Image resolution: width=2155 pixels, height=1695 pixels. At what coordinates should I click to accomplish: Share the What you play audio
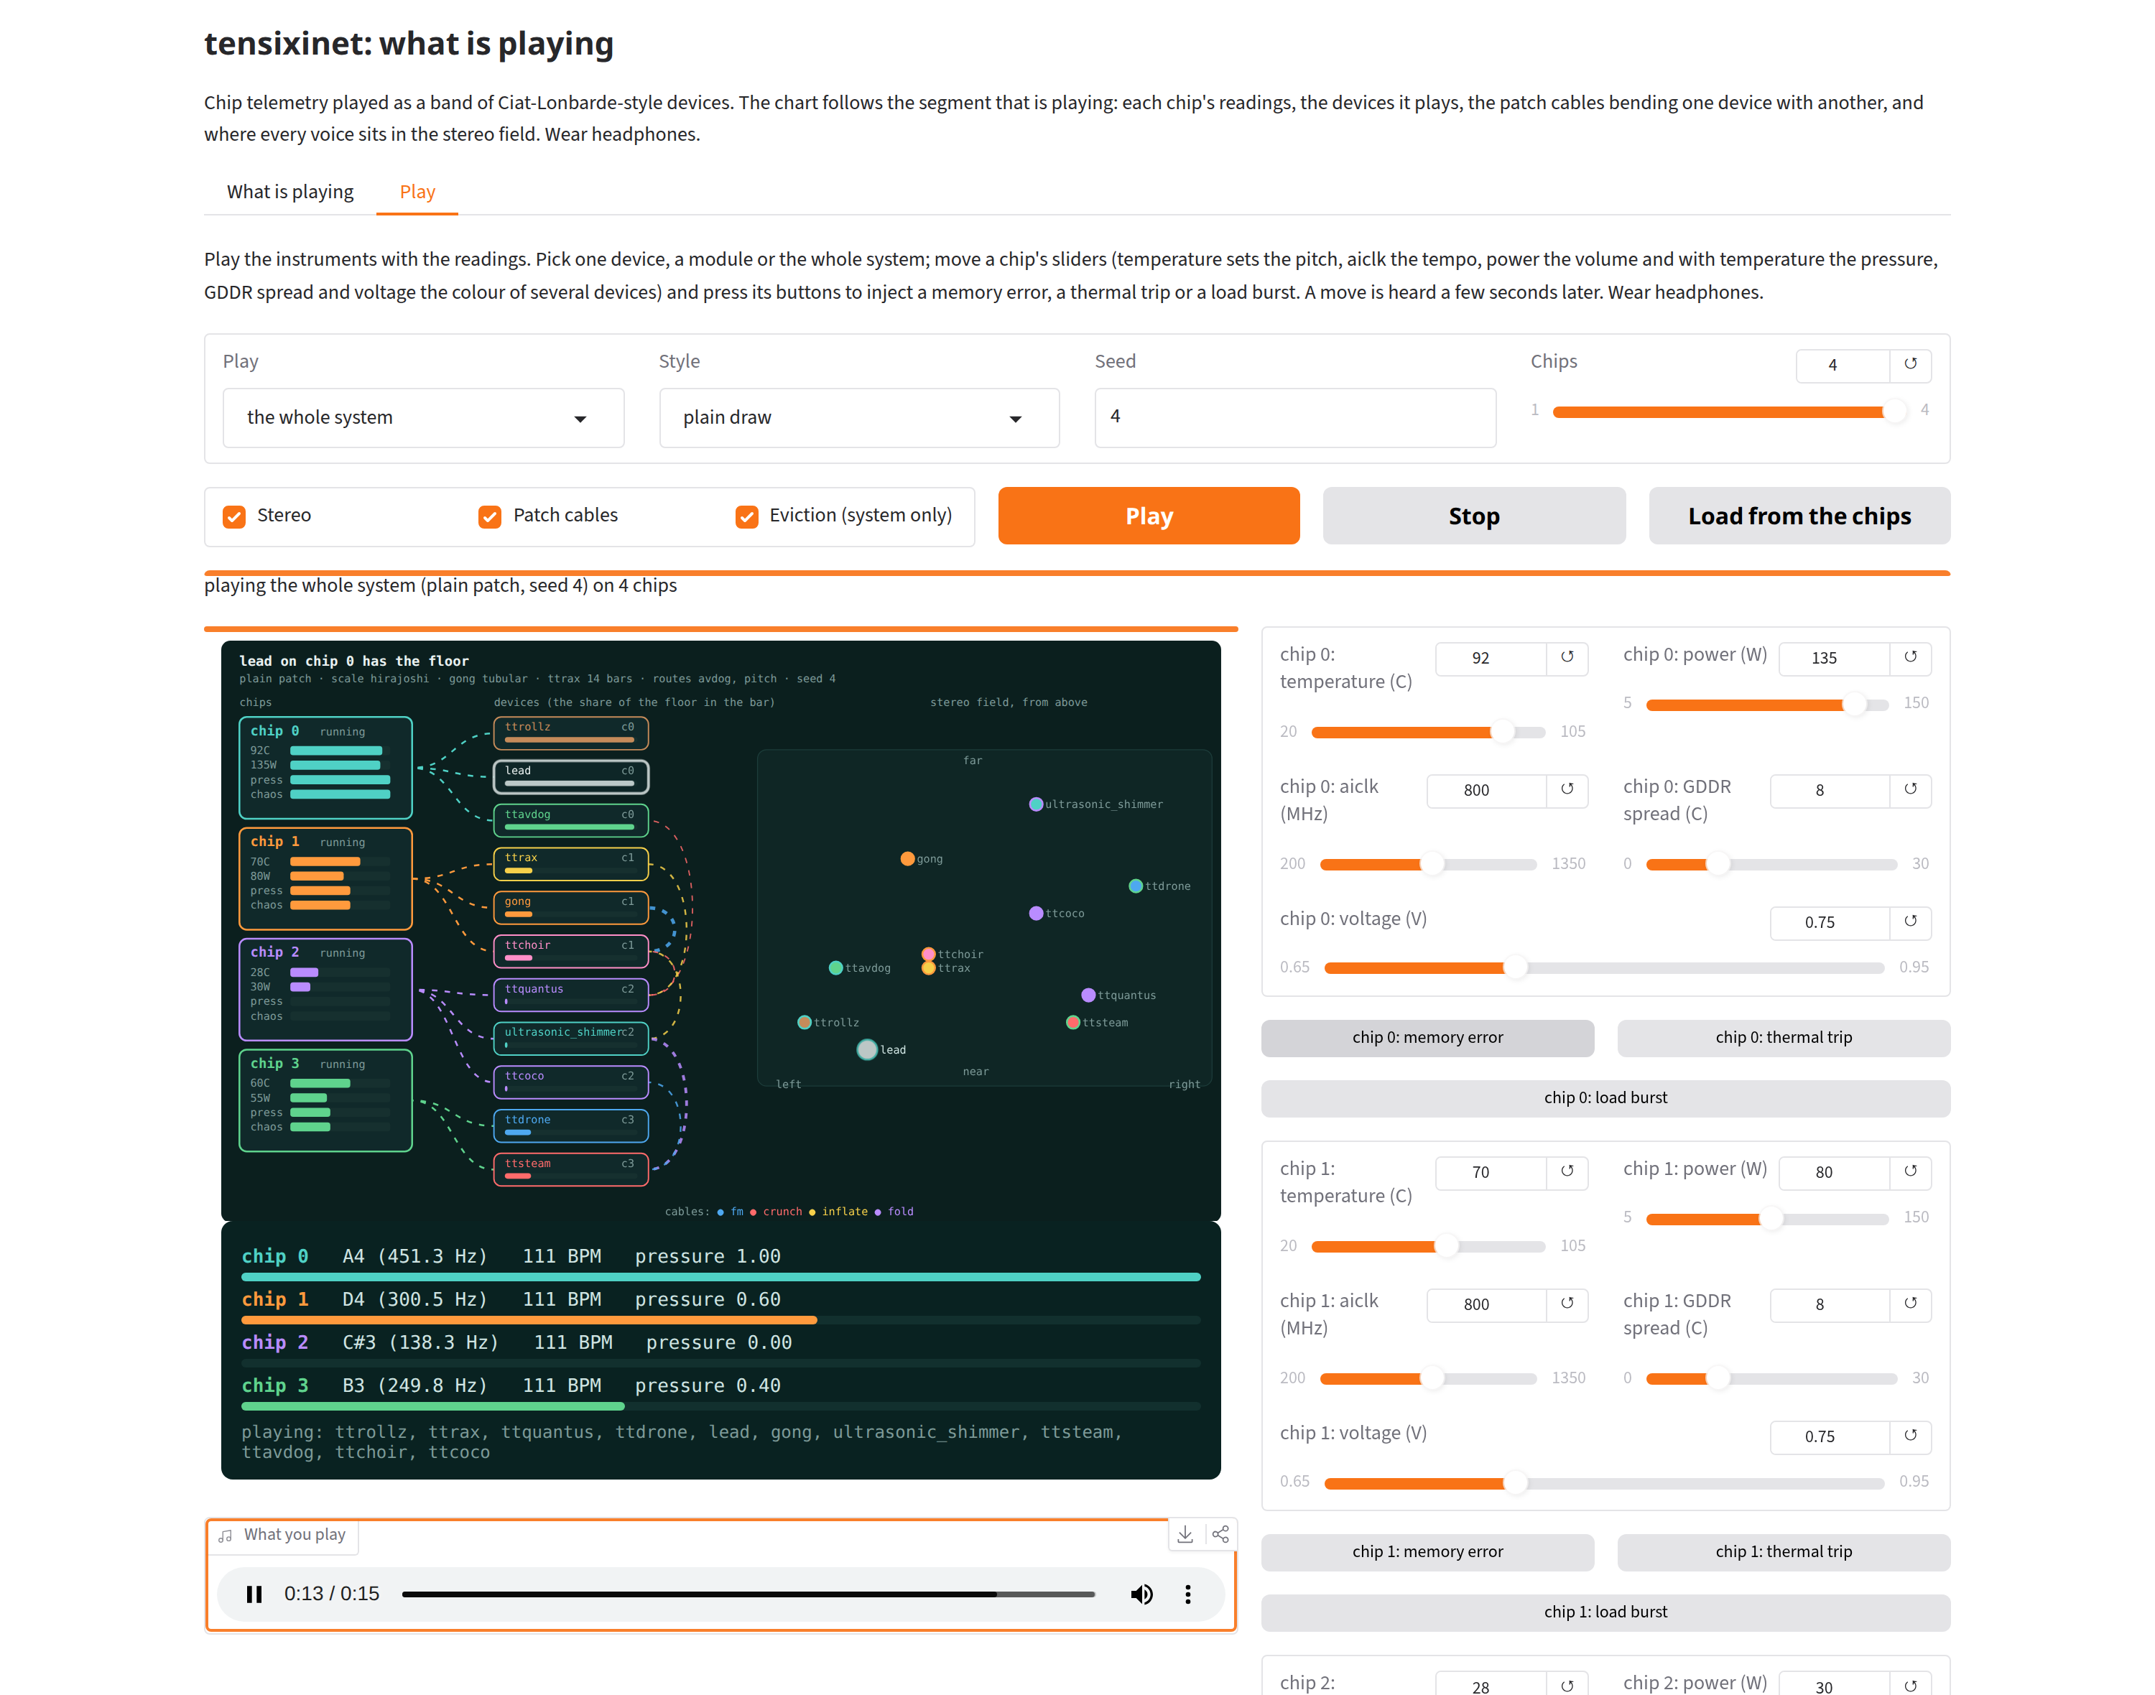1220,1534
